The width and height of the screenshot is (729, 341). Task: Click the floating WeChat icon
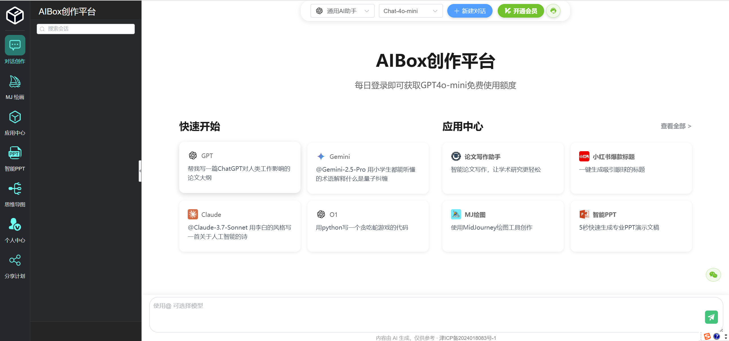[x=713, y=275]
